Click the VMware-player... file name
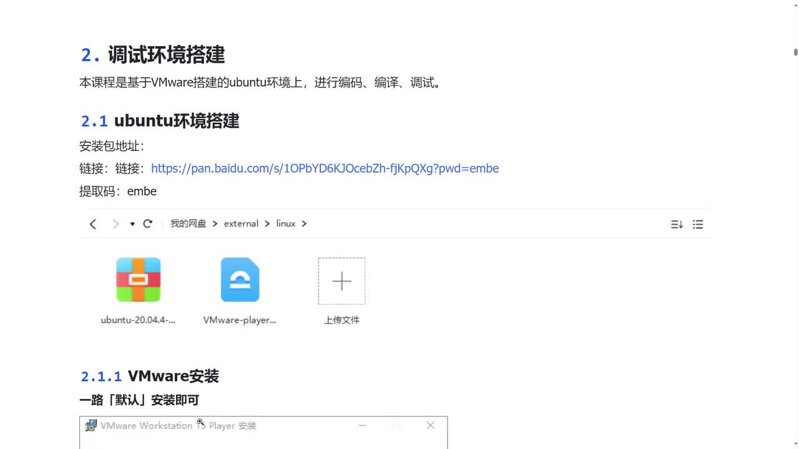Image resolution: width=799 pixels, height=449 pixels. (240, 320)
